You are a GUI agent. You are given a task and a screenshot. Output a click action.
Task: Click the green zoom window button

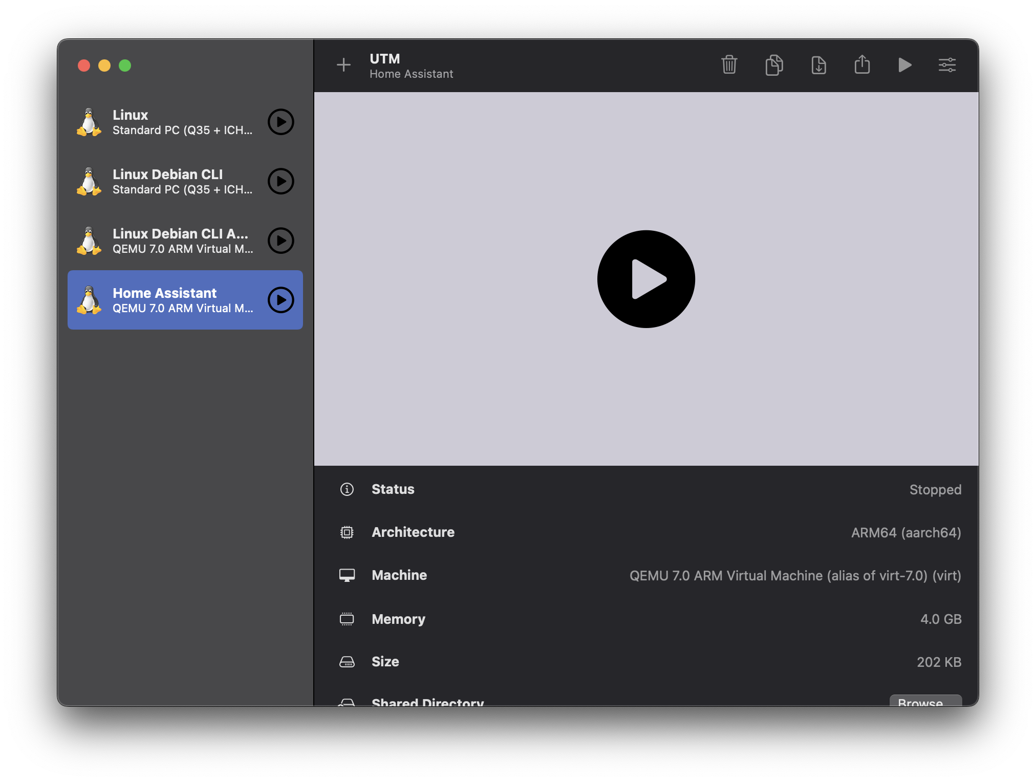(125, 66)
